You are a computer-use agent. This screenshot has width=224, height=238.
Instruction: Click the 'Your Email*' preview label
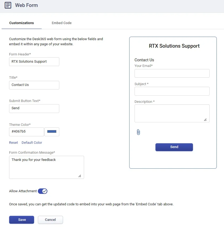143,66
